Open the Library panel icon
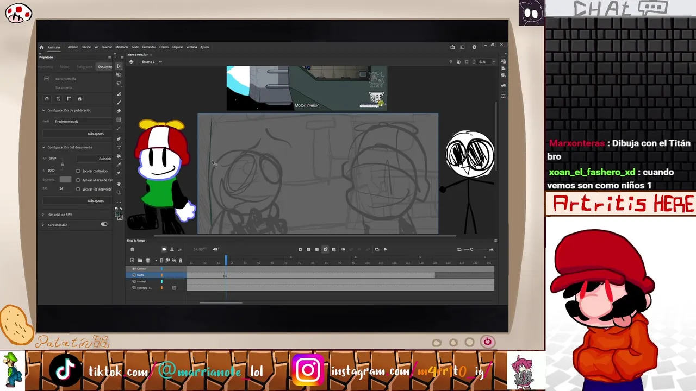This screenshot has width=696, height=391. coord(504,75)
